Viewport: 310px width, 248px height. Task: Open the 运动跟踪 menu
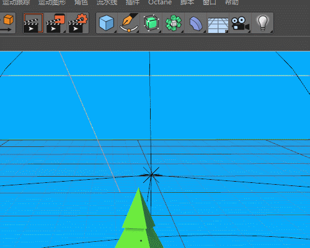pyautogui.click(x=16, y=2)
